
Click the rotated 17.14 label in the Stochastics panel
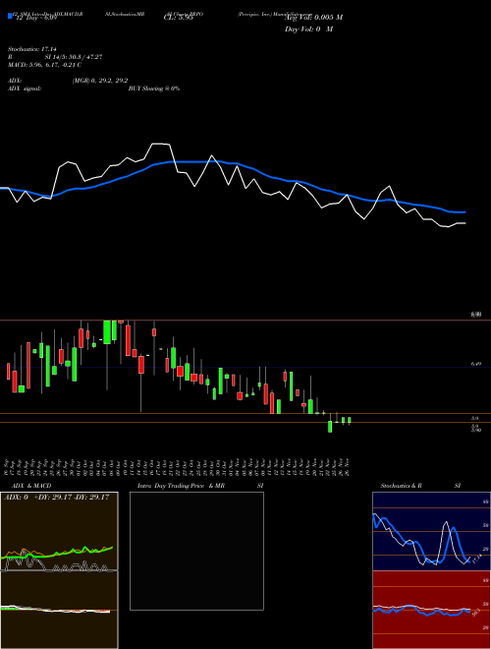tap(476, 559)
